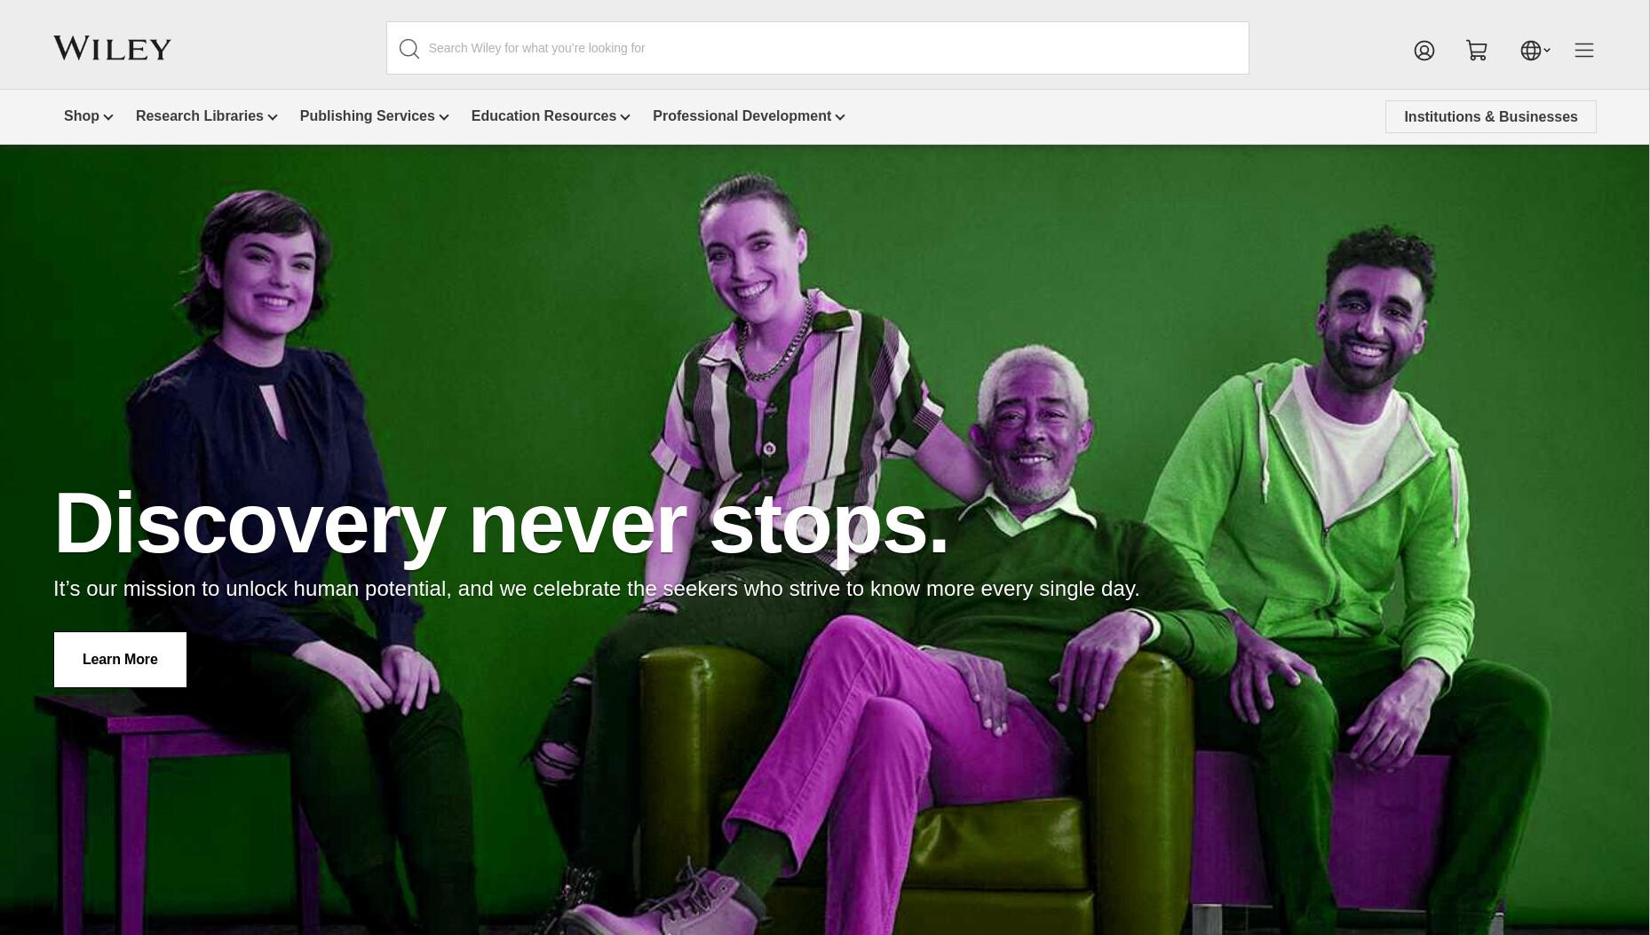Viewport: 1650px width, 935px height.
Task: Focus the Search Wiley input field
Action: point(817,48)
